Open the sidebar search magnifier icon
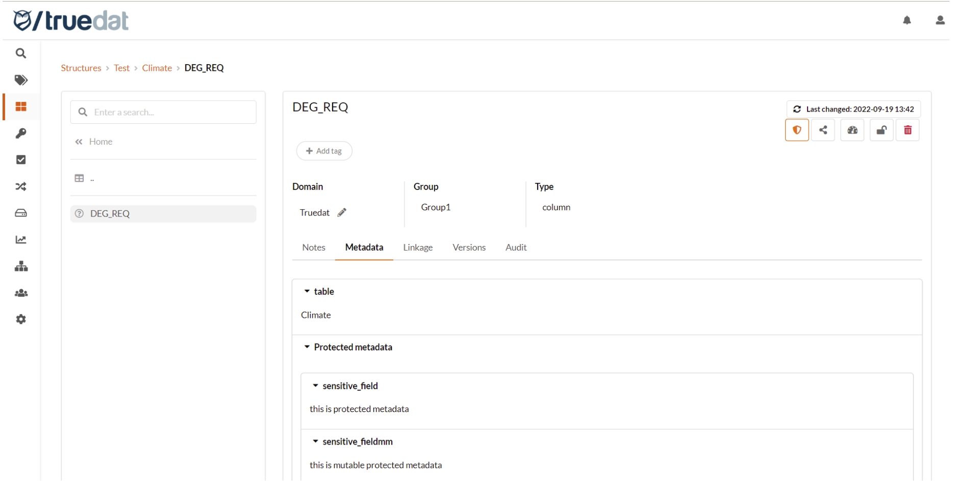The image size is (954, 492). tap(21, 53)
